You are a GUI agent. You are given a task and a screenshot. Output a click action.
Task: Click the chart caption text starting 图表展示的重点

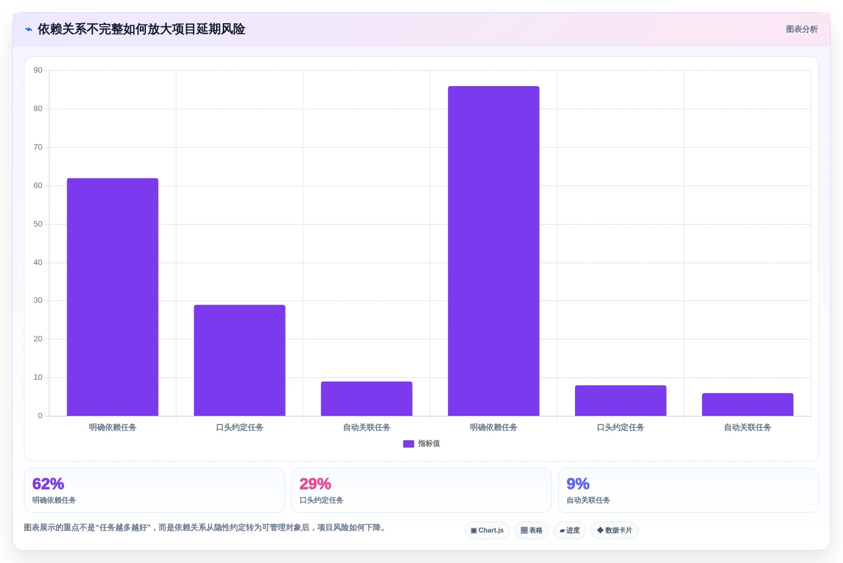tap(206, 528)
